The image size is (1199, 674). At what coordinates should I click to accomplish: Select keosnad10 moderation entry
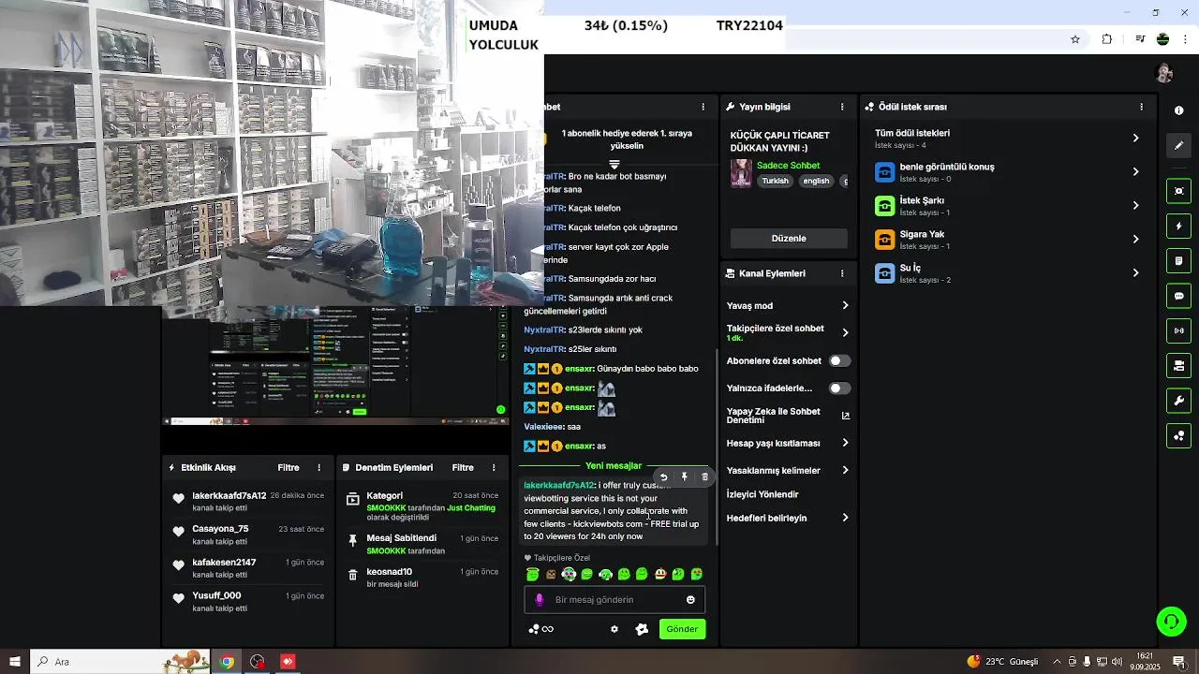click(x=422, y=577)
